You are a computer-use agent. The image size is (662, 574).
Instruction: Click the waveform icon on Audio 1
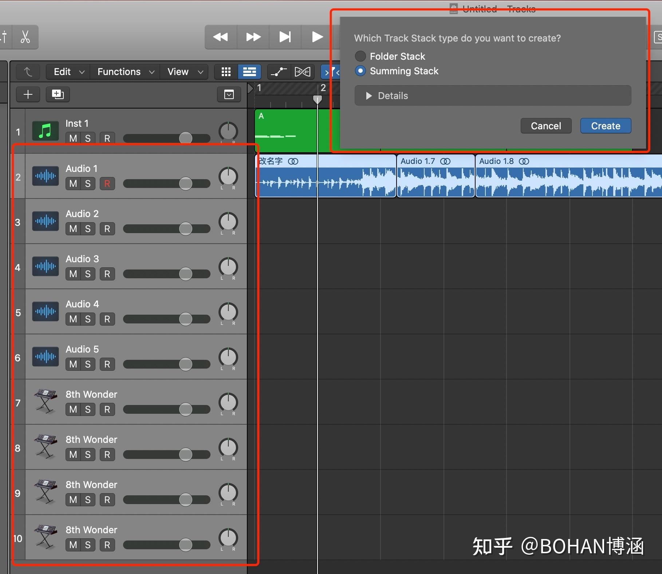tap(45, 176)
